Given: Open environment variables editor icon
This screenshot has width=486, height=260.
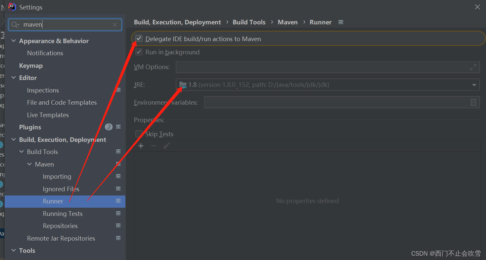Looking at the screenshot, I should [473, 102].
